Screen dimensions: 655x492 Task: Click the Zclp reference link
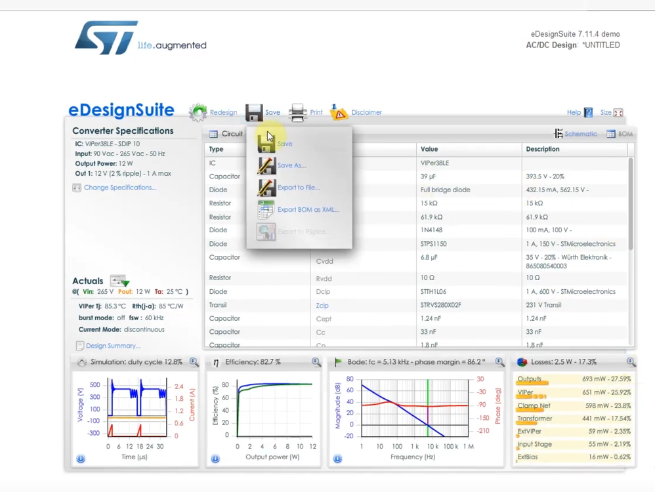(322, 305)
